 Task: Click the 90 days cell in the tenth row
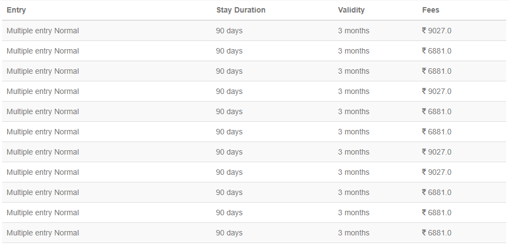point(229,212)
